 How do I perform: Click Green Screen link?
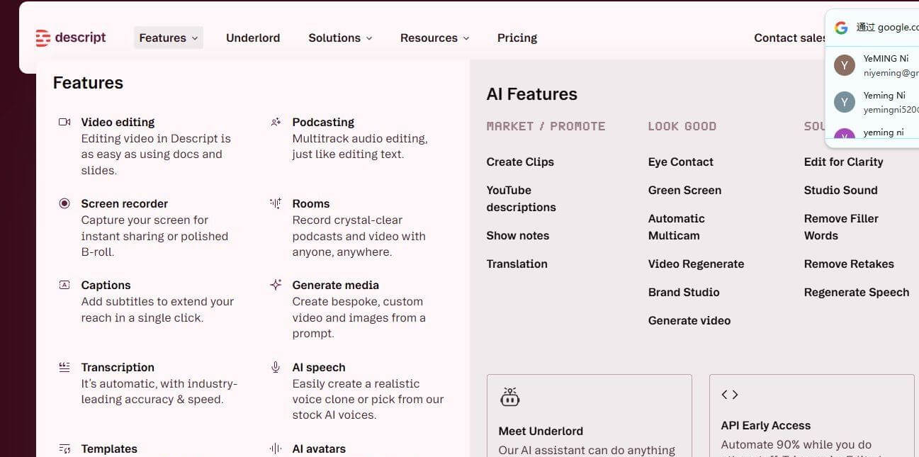(x=684, y=190)
